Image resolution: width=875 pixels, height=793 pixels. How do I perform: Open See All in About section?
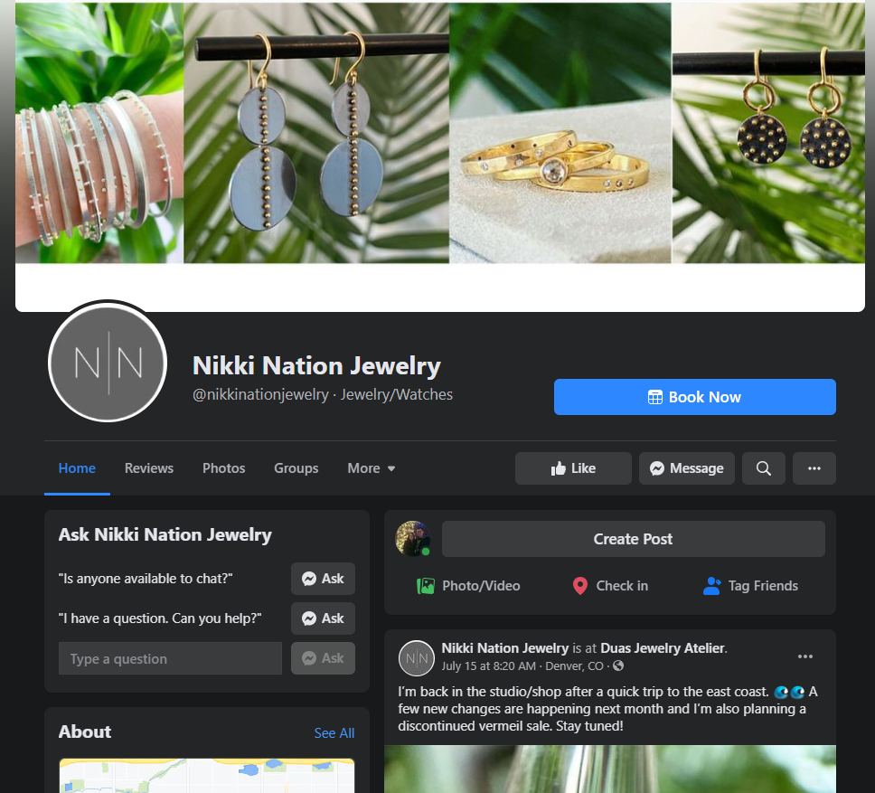point(334,732)
